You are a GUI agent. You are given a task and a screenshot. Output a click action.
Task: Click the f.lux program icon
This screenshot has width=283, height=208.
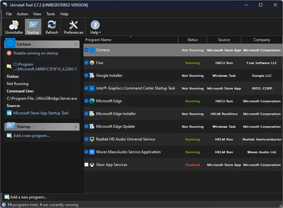point(92,63)
